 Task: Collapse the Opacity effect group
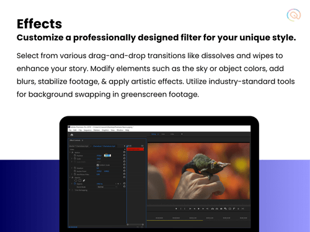tap(70, 178)
